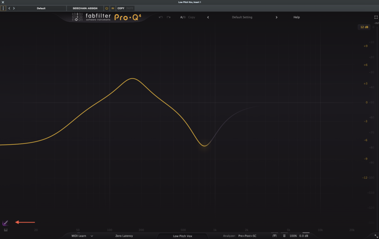Open the MIDI Learn menu

pyautogui.click(x=79, y=236)
